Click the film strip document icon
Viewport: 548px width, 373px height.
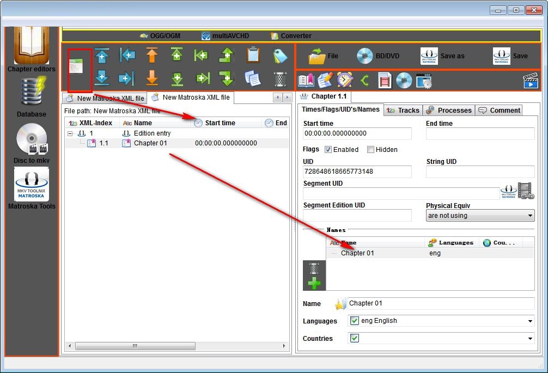(385, 81)
